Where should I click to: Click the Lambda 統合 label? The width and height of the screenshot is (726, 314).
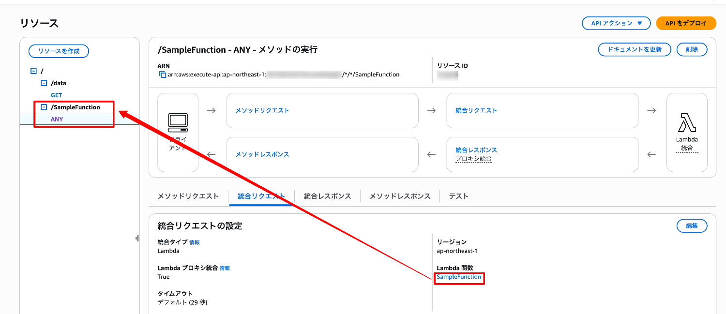point(687,144)
